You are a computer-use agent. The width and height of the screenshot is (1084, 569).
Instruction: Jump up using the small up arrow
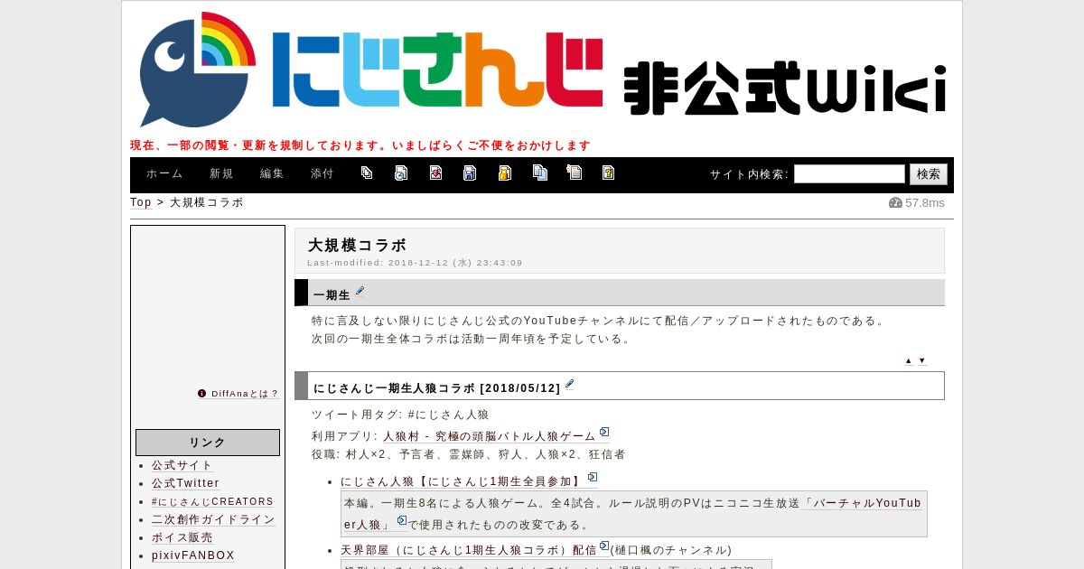[x=909, y=360]
